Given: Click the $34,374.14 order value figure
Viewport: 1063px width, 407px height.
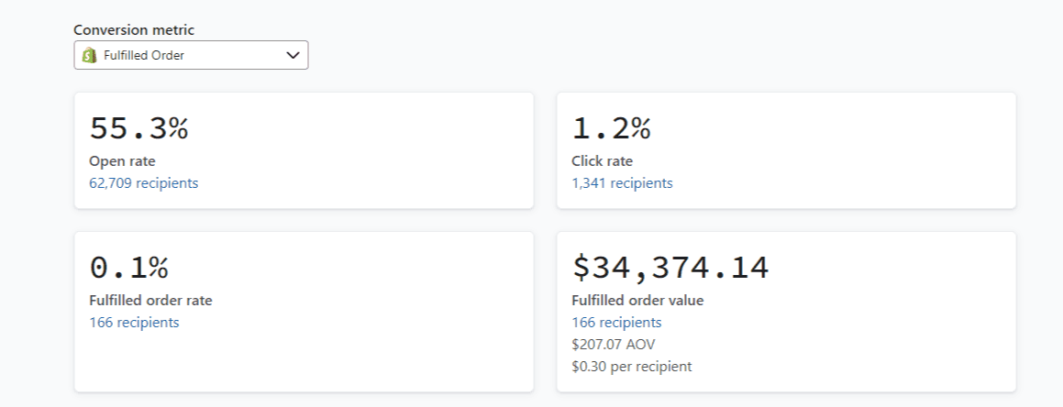Looking at the screenshot, I should pyautogui.click(x=670, y=268).
